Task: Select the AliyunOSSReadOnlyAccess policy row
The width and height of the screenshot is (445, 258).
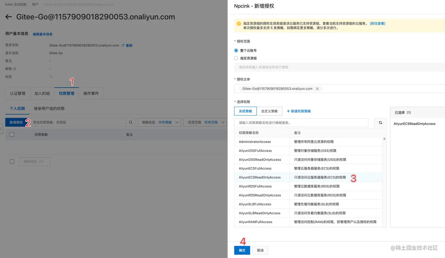Action: click(308, 160)
